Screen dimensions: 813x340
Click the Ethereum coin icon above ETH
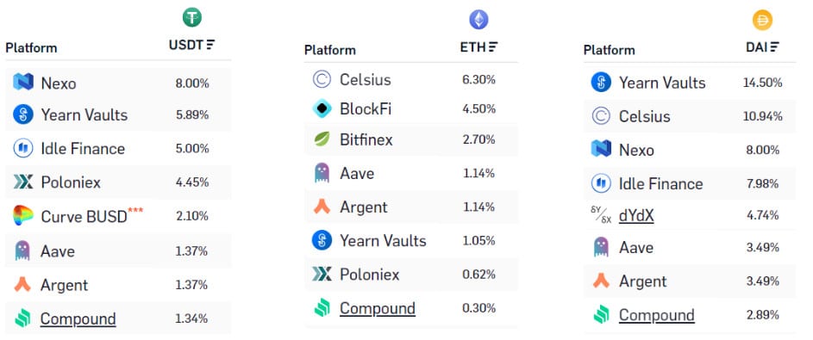478,20
